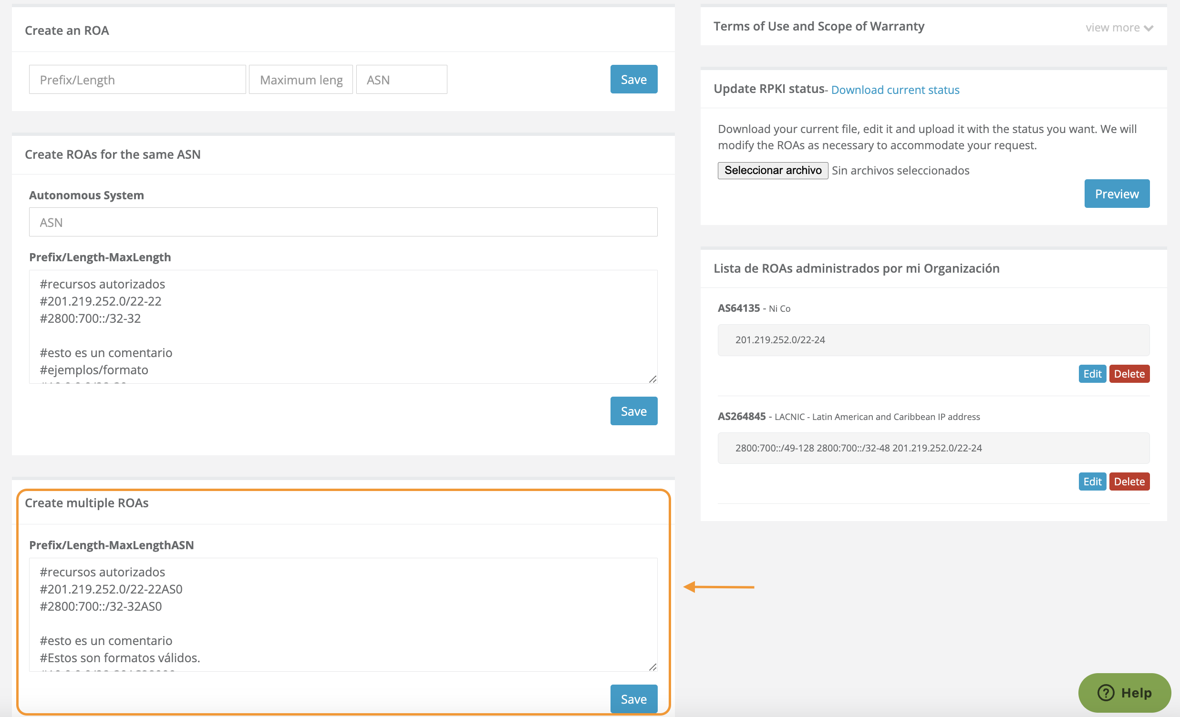Save the single ROA form
The width and height of the screenshot is (1180, 717).
tap(633, 80)
